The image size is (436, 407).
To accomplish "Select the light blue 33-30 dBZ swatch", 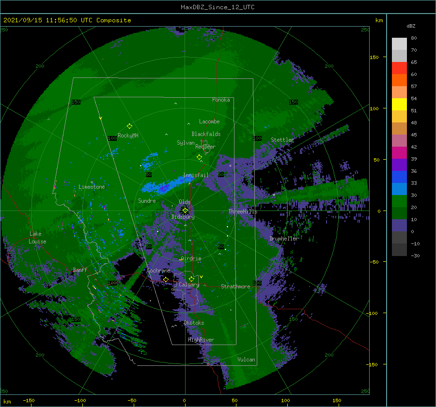I will tap(399, 189).
